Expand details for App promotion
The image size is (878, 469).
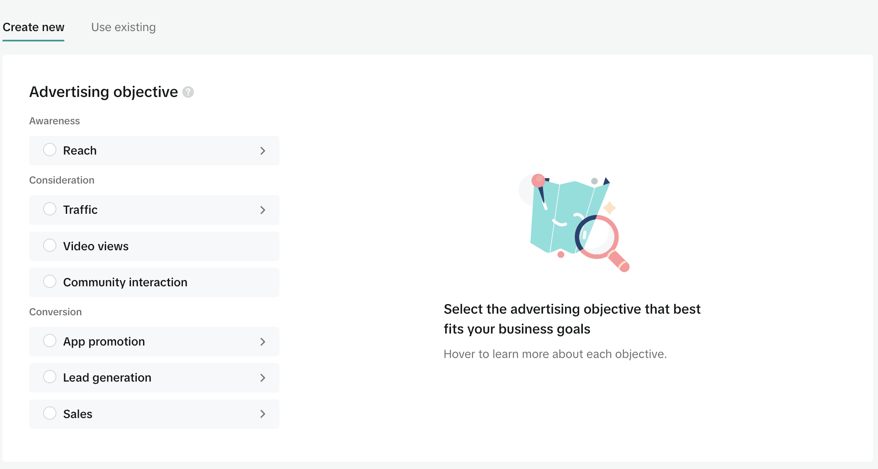263,341
